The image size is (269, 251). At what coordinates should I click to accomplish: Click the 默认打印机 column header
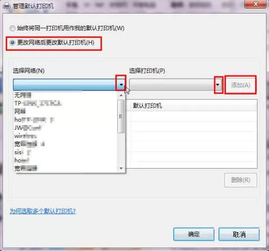[193, 106]
